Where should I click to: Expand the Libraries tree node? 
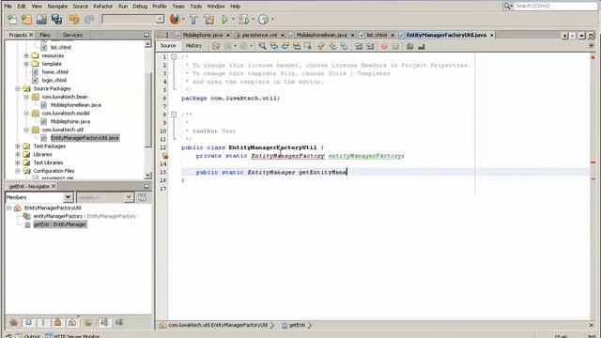pos(18,154)
